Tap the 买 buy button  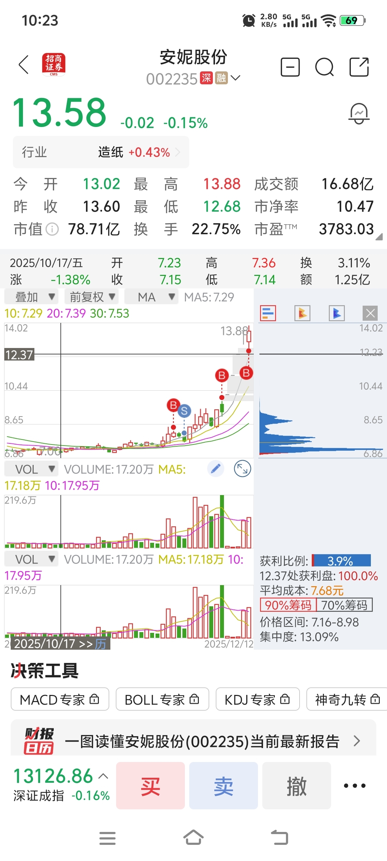pyautogui.click(x=150, y=786)
